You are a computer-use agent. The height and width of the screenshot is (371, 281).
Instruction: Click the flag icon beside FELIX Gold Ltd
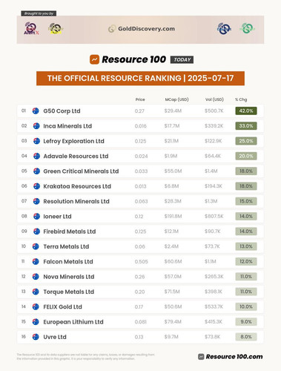click(36, 306)
